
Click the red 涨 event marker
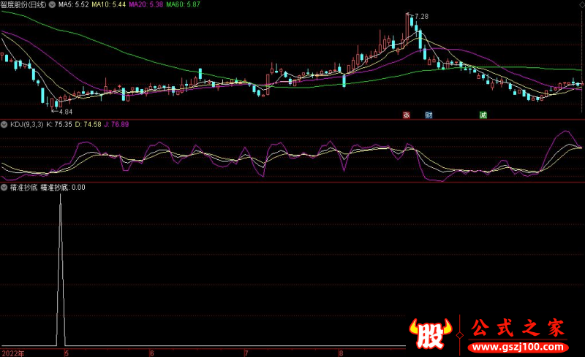pos(407,115)
